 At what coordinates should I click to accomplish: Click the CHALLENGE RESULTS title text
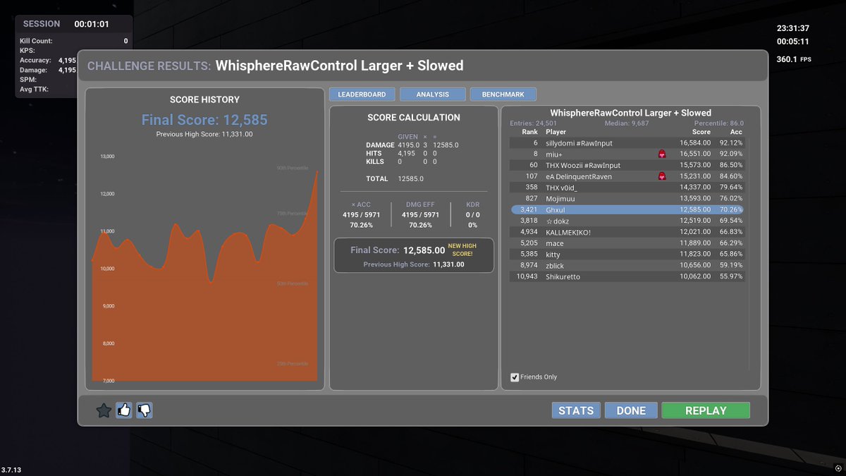(149, 66)
